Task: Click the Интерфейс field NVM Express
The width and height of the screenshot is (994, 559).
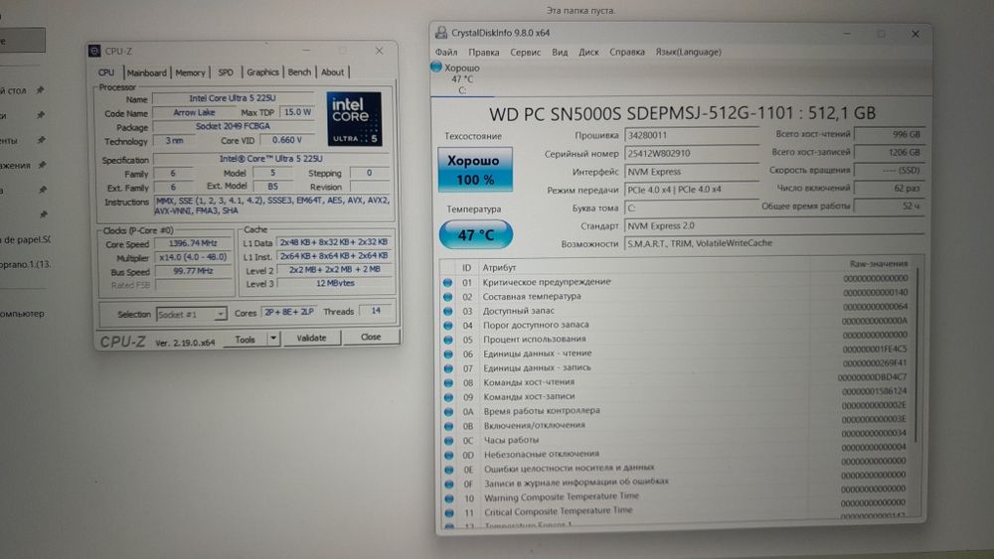Action: 692,172
